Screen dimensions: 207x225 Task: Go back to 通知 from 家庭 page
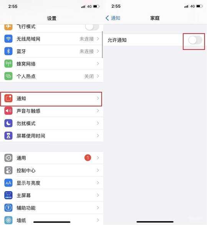pos(113,18)
